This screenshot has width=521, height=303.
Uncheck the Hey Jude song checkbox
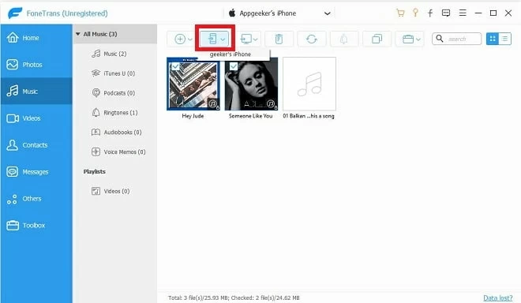175,66
